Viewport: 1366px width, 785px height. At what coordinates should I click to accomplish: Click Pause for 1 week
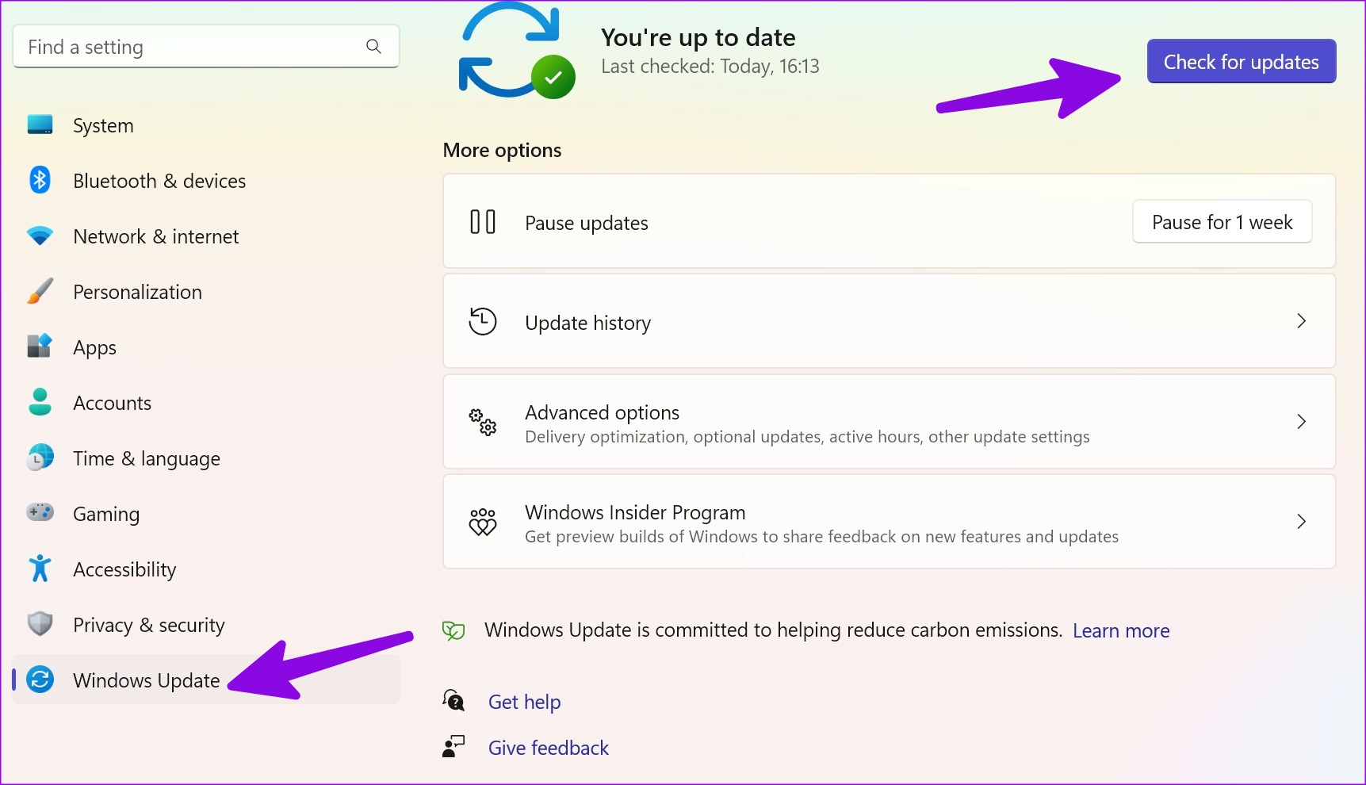(1222, 222)
